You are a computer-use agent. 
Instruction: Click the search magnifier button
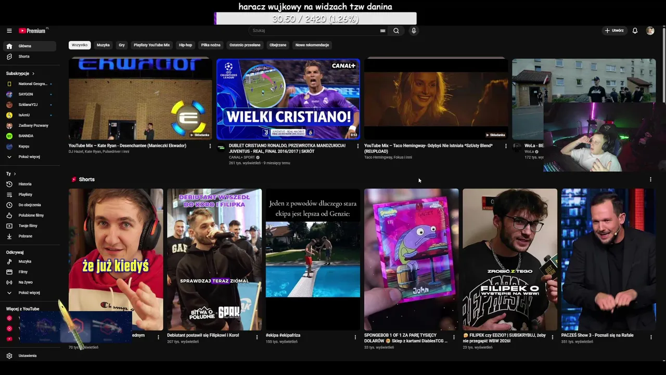click(396, 31)
